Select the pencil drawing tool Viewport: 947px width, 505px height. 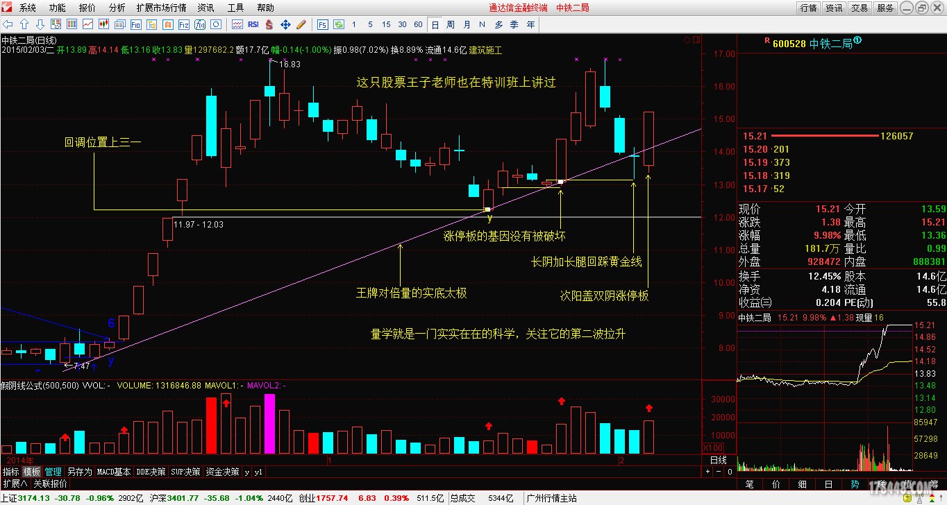[301, 24]
